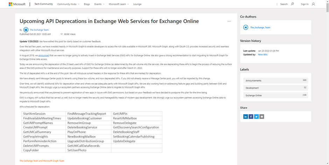The height and width of the screenshot is (165, 329).
Task: Open the Development label
Action: (276, 88)
